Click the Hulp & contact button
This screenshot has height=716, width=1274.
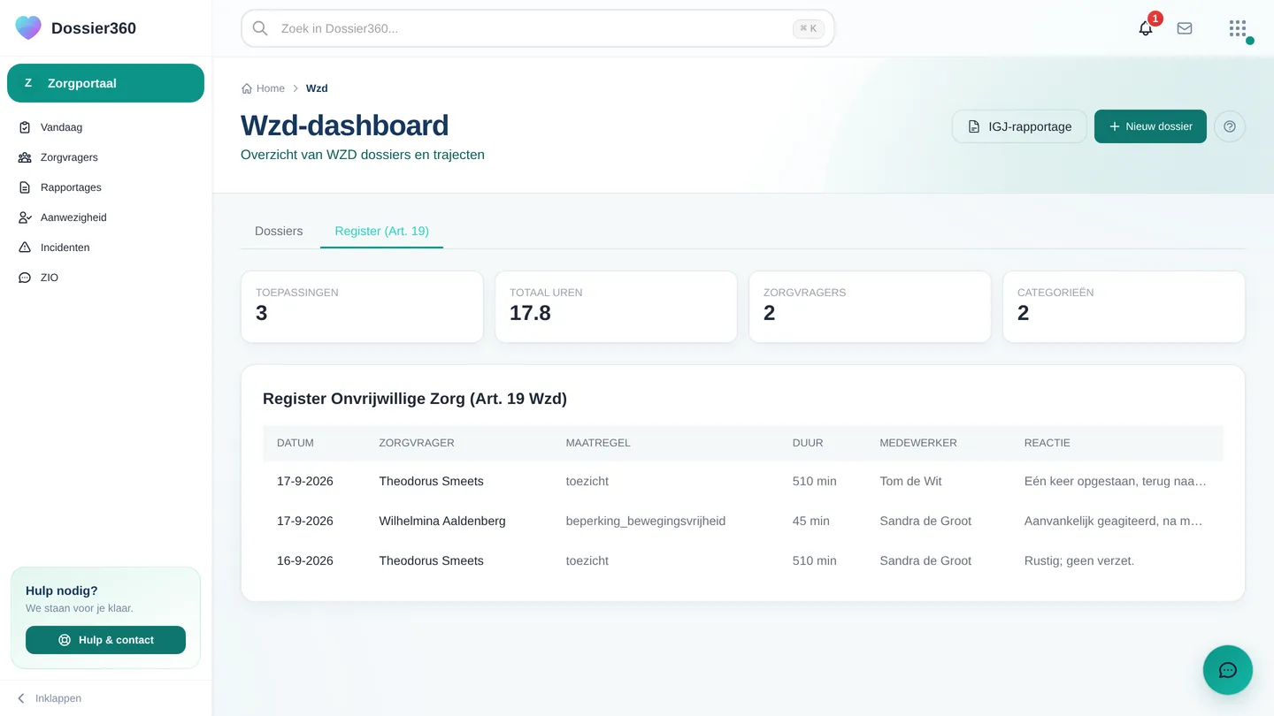point(106,640)
